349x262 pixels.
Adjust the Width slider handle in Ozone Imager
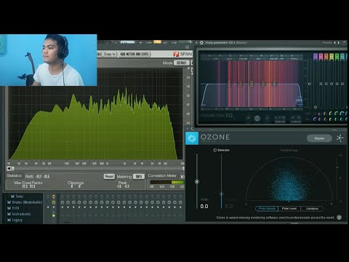coord(197,181)
